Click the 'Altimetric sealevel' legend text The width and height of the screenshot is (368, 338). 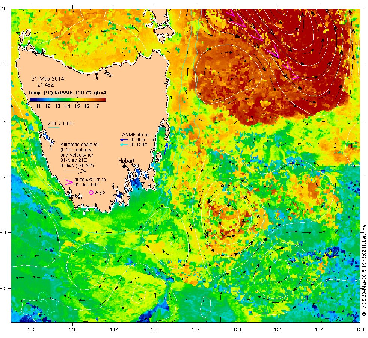click(80, 145)
